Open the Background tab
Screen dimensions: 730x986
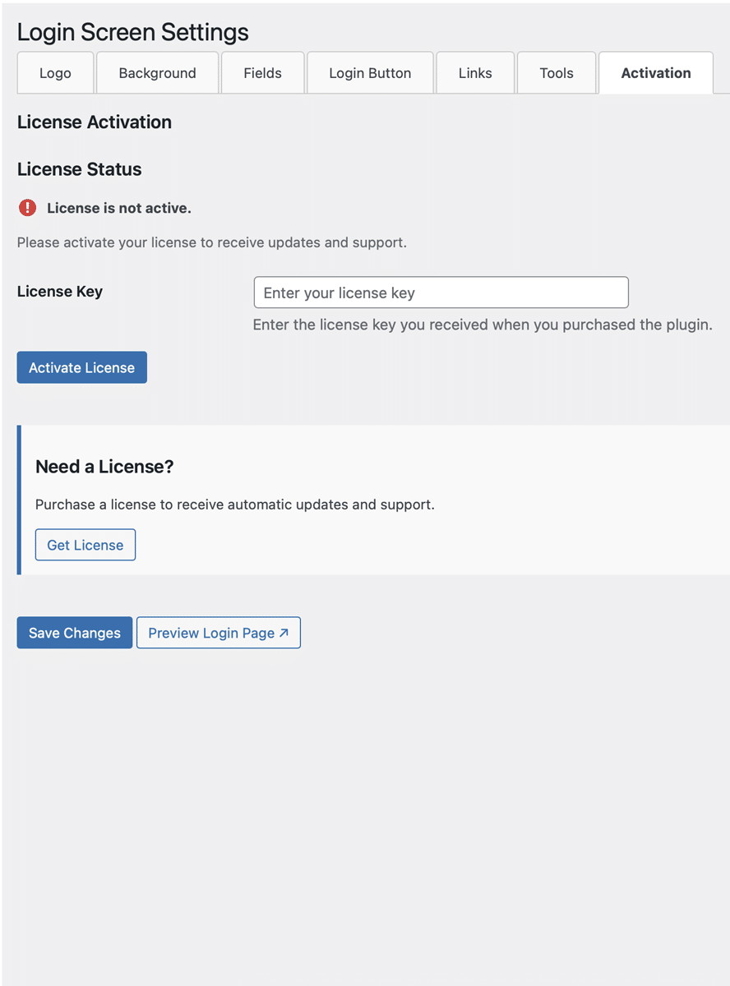[157, 73]
